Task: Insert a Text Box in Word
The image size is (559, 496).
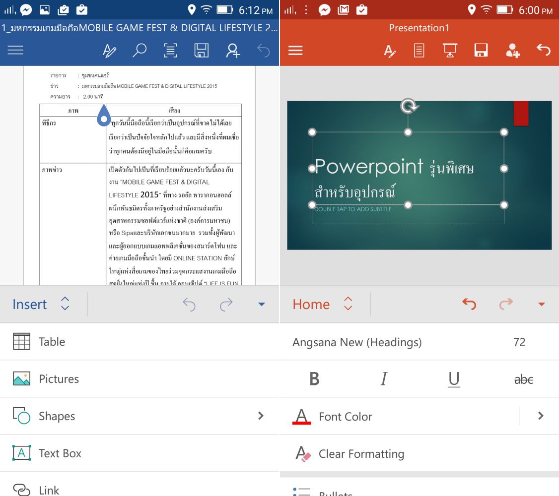Action: pyautogui.click(x=140, y=453)
